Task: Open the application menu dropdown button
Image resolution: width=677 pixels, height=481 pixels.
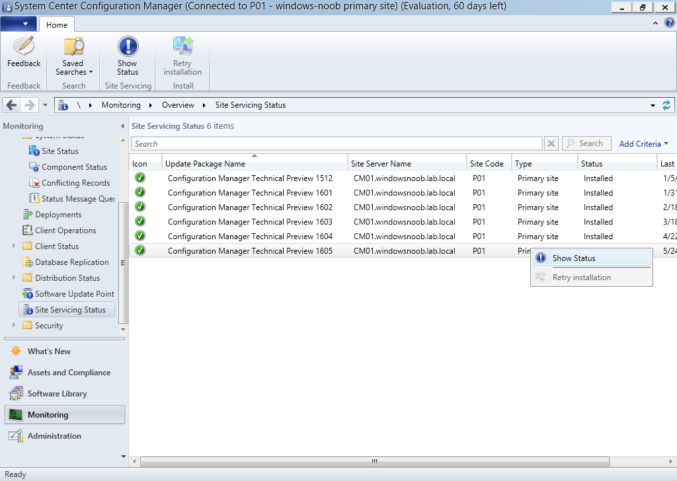Action: (x=19, y=24)
